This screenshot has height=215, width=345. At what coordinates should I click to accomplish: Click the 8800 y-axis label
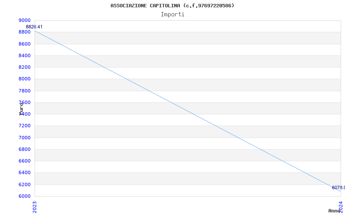coord(25,32)
